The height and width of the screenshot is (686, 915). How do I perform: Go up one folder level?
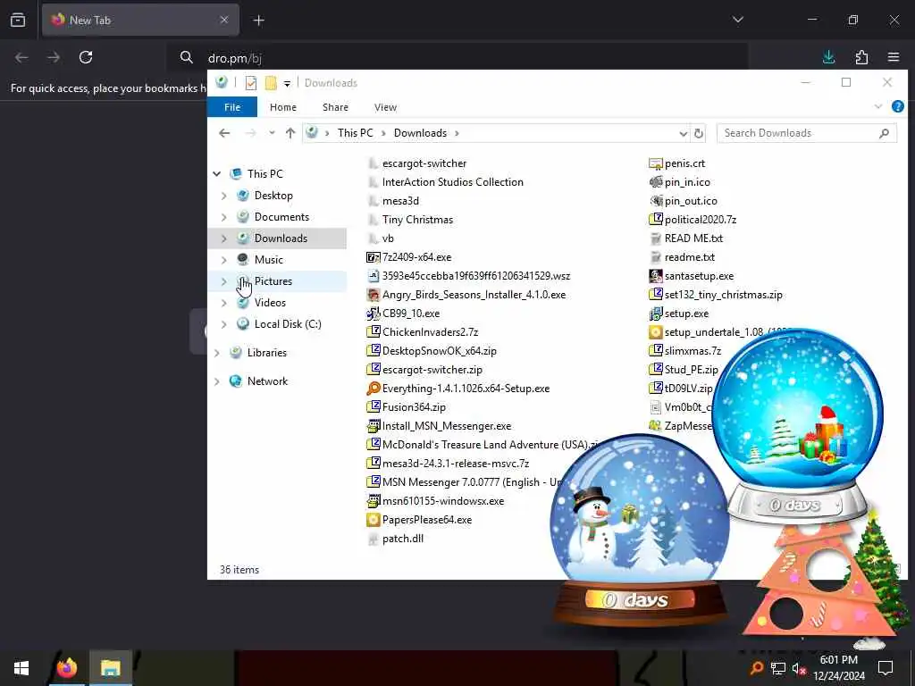290,133
